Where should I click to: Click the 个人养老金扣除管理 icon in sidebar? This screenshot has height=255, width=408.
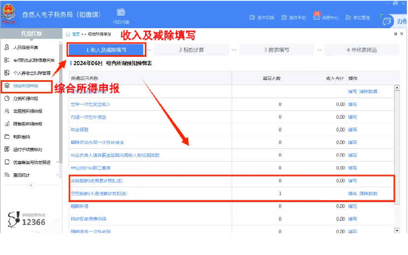point(7,73)
